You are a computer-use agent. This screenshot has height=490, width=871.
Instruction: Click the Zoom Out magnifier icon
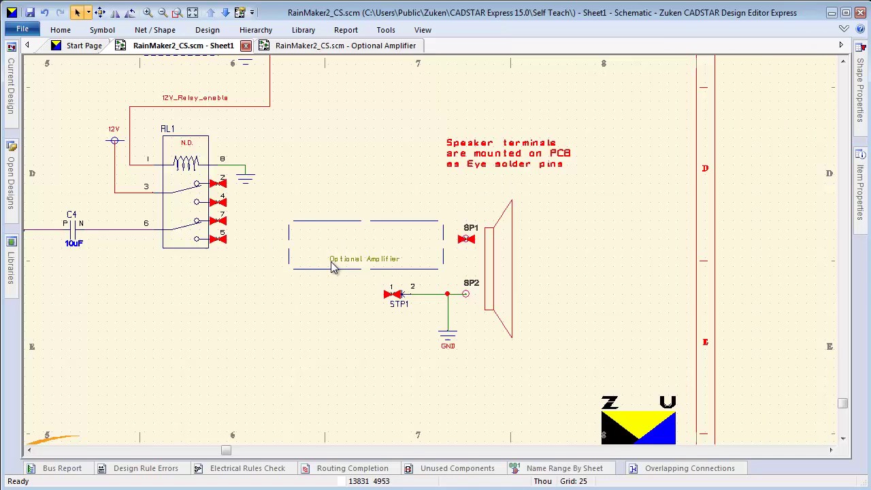(163, 12)
